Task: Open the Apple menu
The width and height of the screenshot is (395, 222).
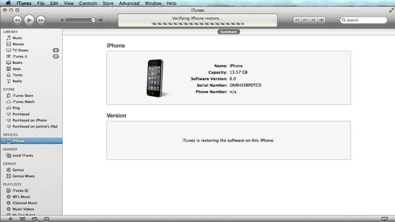Action: [8, 3]
